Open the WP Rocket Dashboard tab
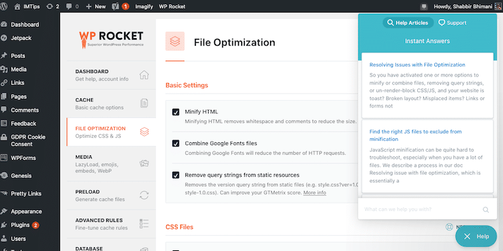Viewport: 503px width, 251px height. pyautogui.click(x=112, y=75)
